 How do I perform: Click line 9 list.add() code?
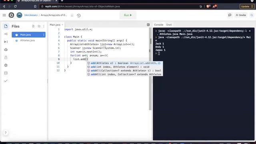[81, 59]
